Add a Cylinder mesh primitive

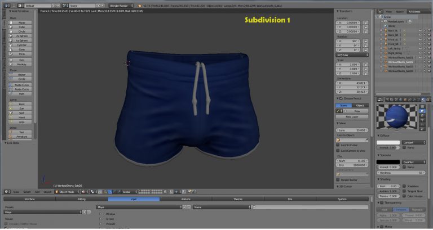(21, 45)
